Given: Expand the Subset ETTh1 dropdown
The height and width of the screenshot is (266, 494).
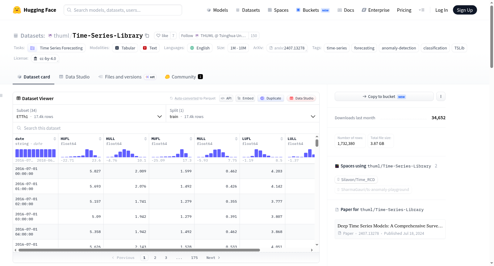Looking at the screenshot, I should [x=89, y=113].
